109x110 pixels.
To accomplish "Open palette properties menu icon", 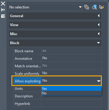I will click(x=3, y=16).
